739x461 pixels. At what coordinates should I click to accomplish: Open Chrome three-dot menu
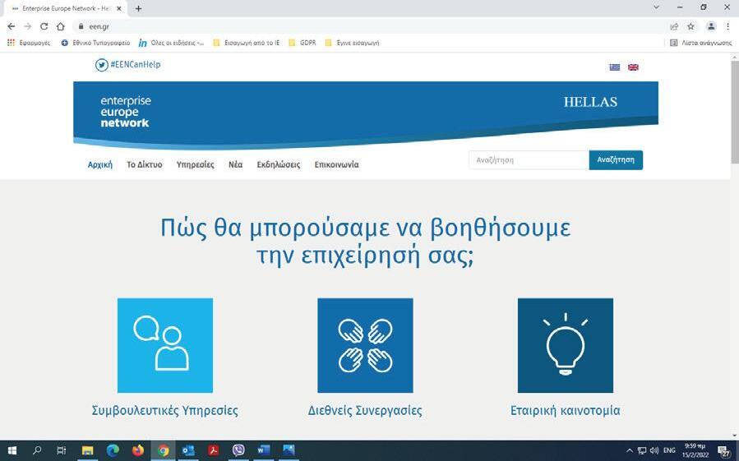(x=727, y=26)
